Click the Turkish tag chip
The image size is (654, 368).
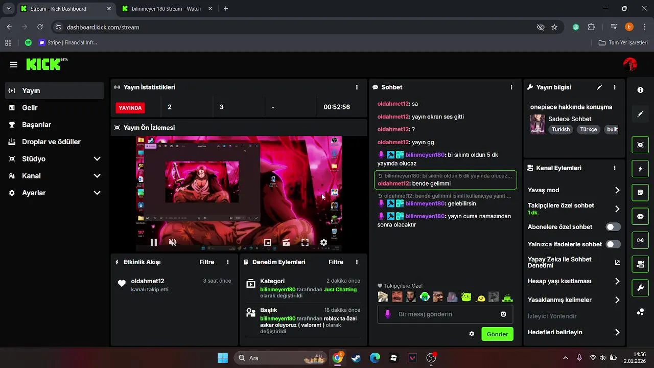click(x=560, y=129)
